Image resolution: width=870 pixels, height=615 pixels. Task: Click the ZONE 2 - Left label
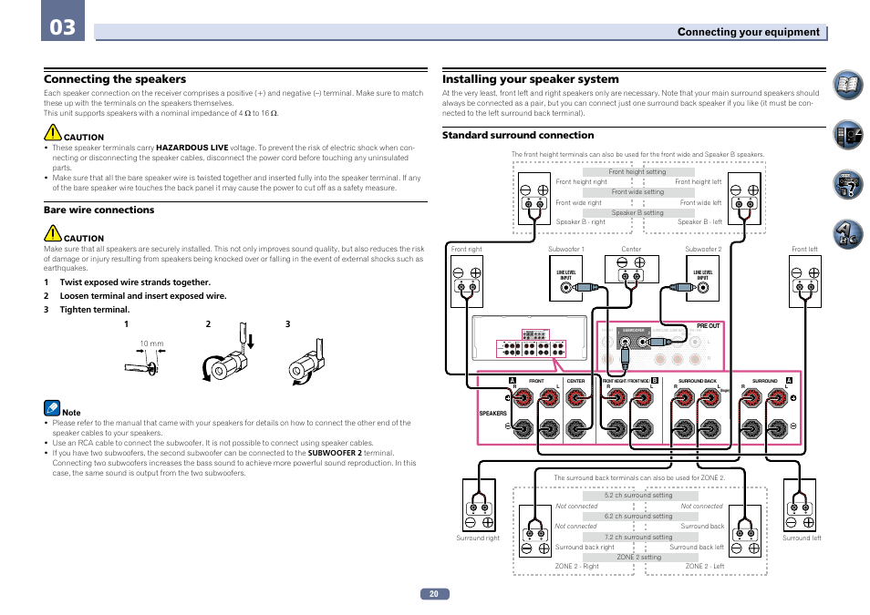[x=705, y=566]
